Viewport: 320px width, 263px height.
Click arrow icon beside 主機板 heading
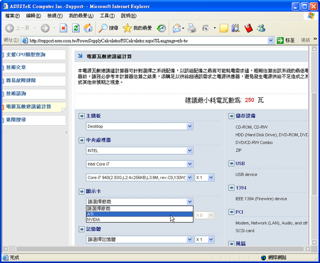(82, 116)
